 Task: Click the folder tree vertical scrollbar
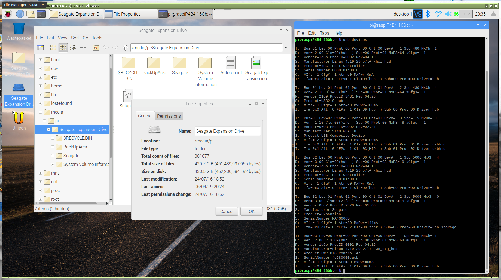click(111, 113)
